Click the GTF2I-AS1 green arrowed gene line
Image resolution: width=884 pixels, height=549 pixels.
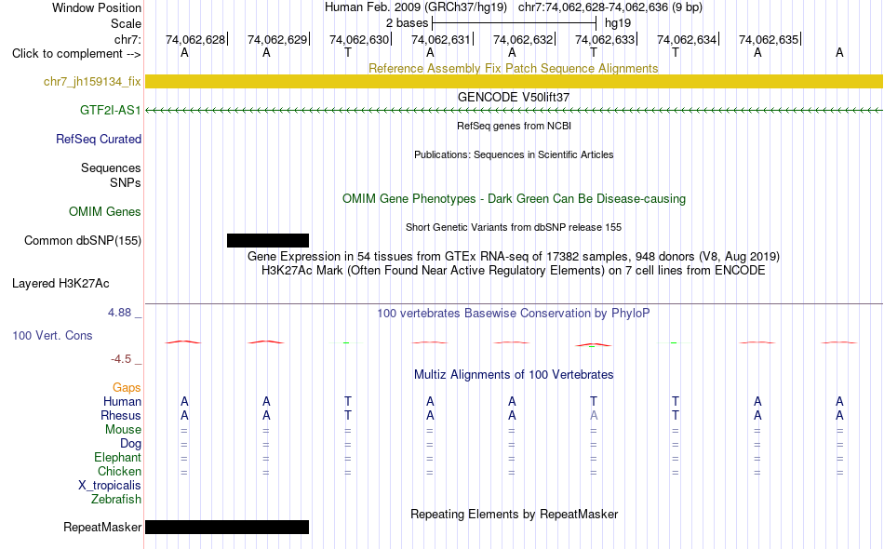514,111
